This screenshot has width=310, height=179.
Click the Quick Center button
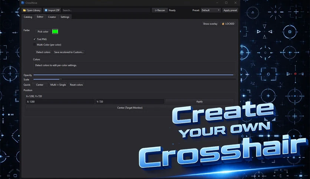pos(40,85)
